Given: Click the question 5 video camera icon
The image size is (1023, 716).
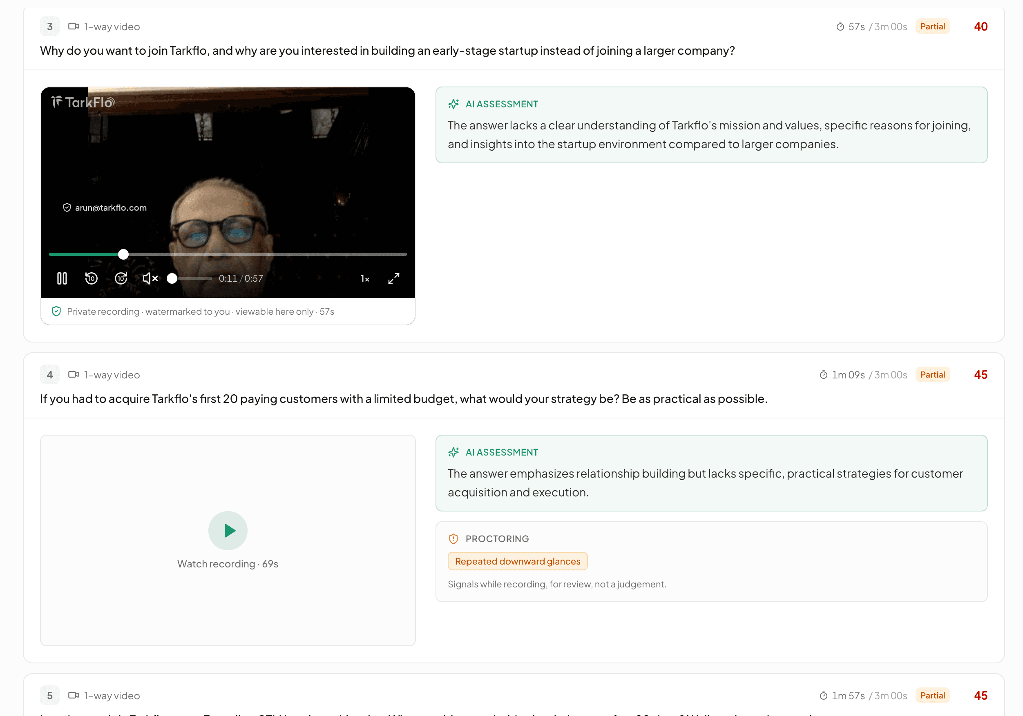Looking at the screenshot, I should click(74, 696).
